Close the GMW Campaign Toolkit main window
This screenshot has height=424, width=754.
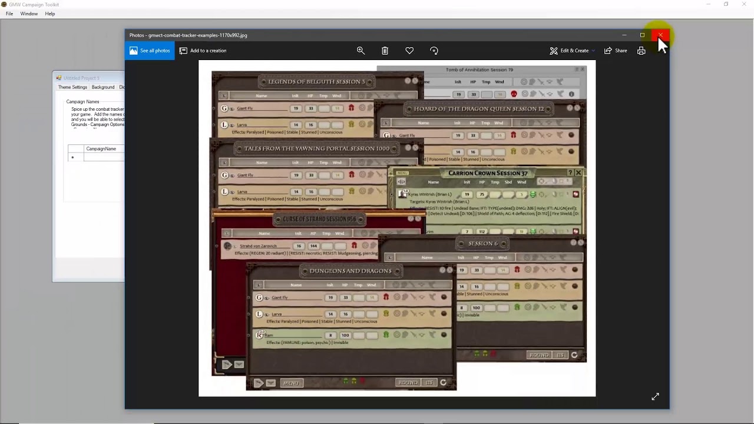pyautogui.click(x=744, y=4)
